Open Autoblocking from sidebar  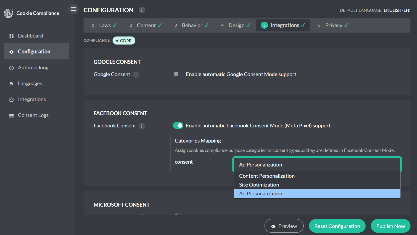(36, 67)
